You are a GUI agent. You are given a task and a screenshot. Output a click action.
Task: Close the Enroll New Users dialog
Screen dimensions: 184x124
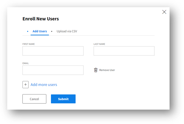[164, 12]
